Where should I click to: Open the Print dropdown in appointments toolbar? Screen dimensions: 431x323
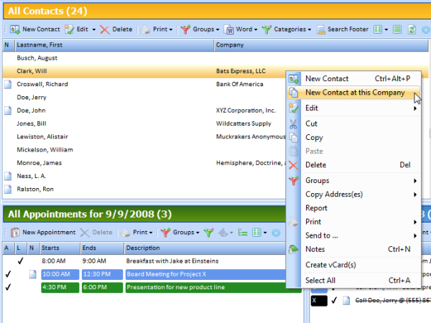click(151, 233)
